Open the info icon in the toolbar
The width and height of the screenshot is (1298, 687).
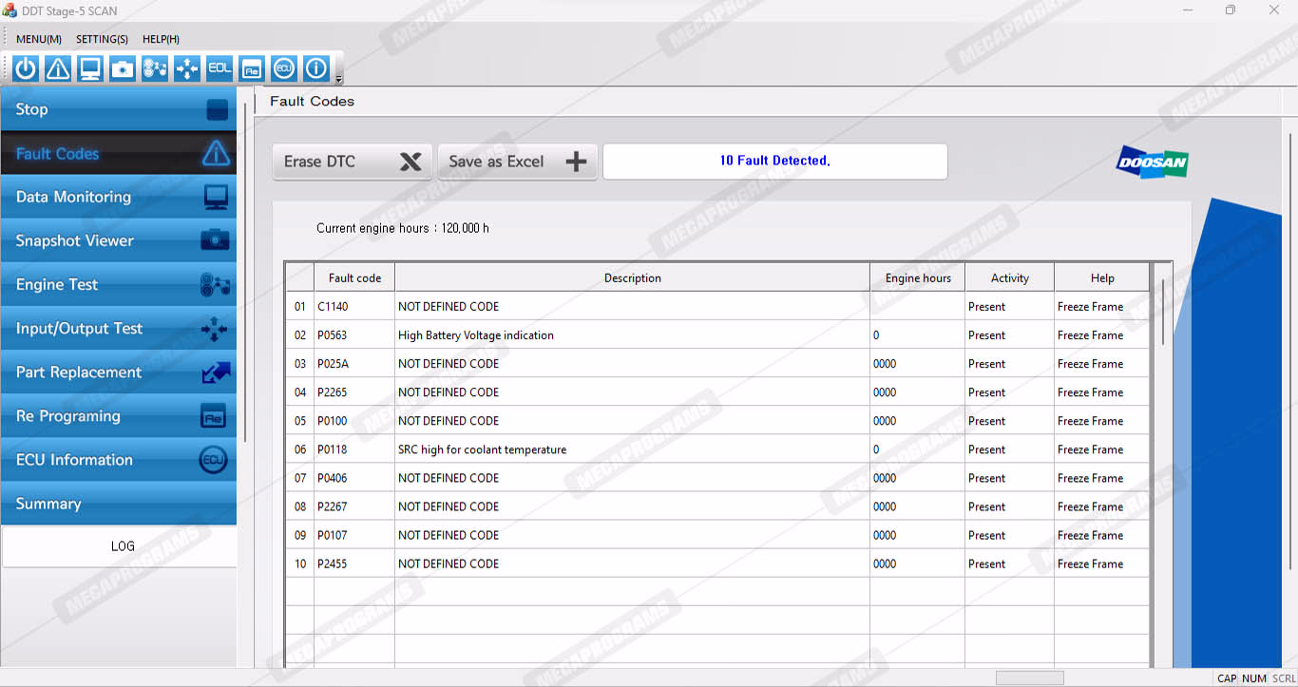[316, 68]
